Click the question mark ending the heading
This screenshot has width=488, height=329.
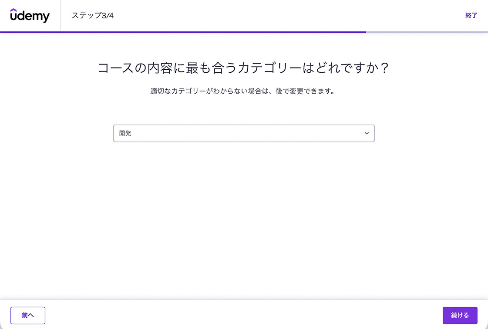pyautogui.click(x=384, y=68)
